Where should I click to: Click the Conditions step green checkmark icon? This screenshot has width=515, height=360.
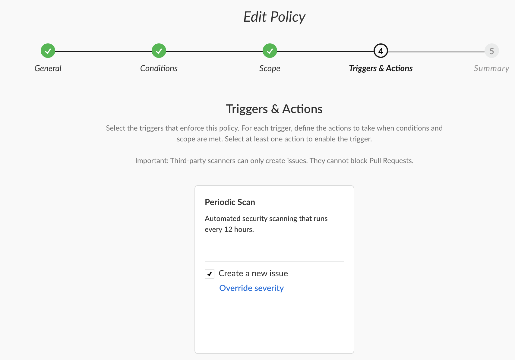(159, 51)
